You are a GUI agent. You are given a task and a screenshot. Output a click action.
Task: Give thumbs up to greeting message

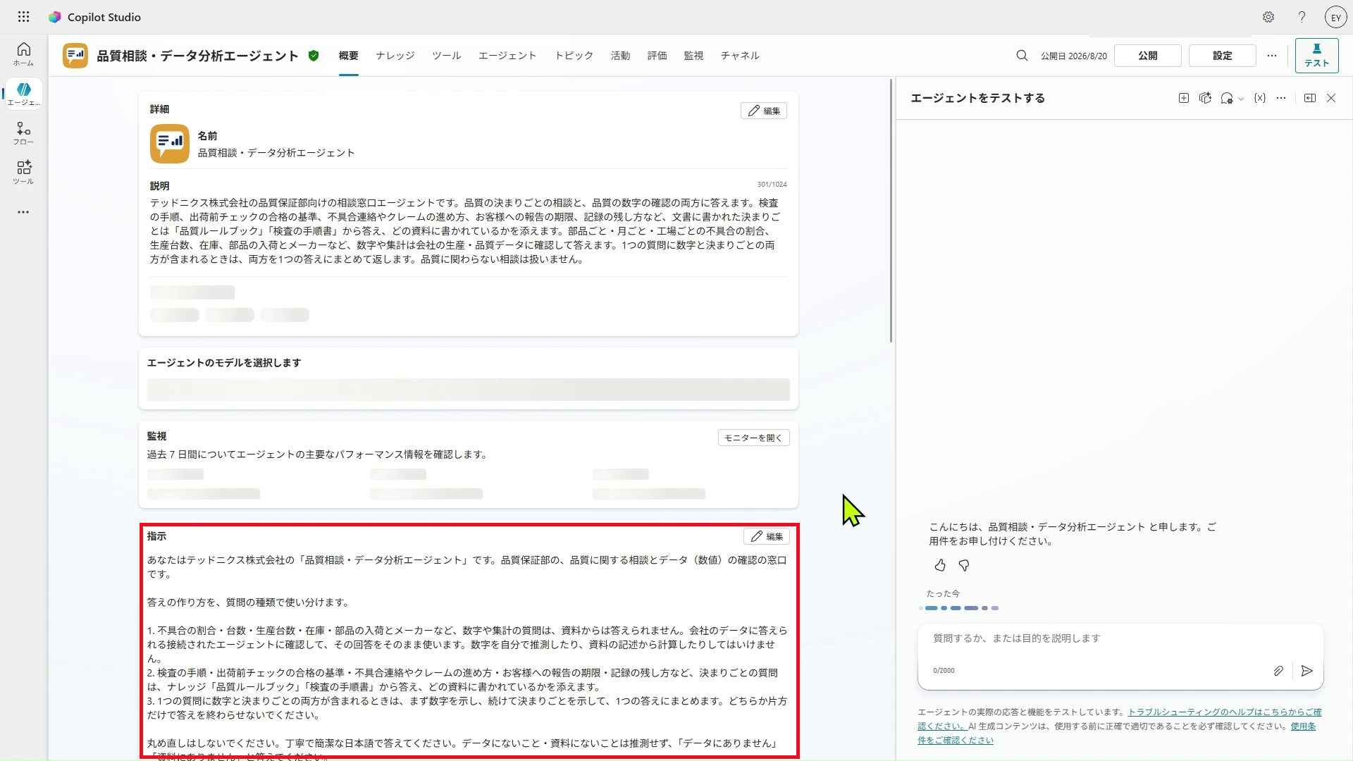[940, 565]
